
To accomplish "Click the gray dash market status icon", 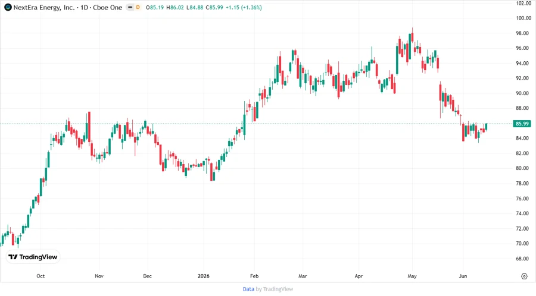I will click(x=130, y=7).
